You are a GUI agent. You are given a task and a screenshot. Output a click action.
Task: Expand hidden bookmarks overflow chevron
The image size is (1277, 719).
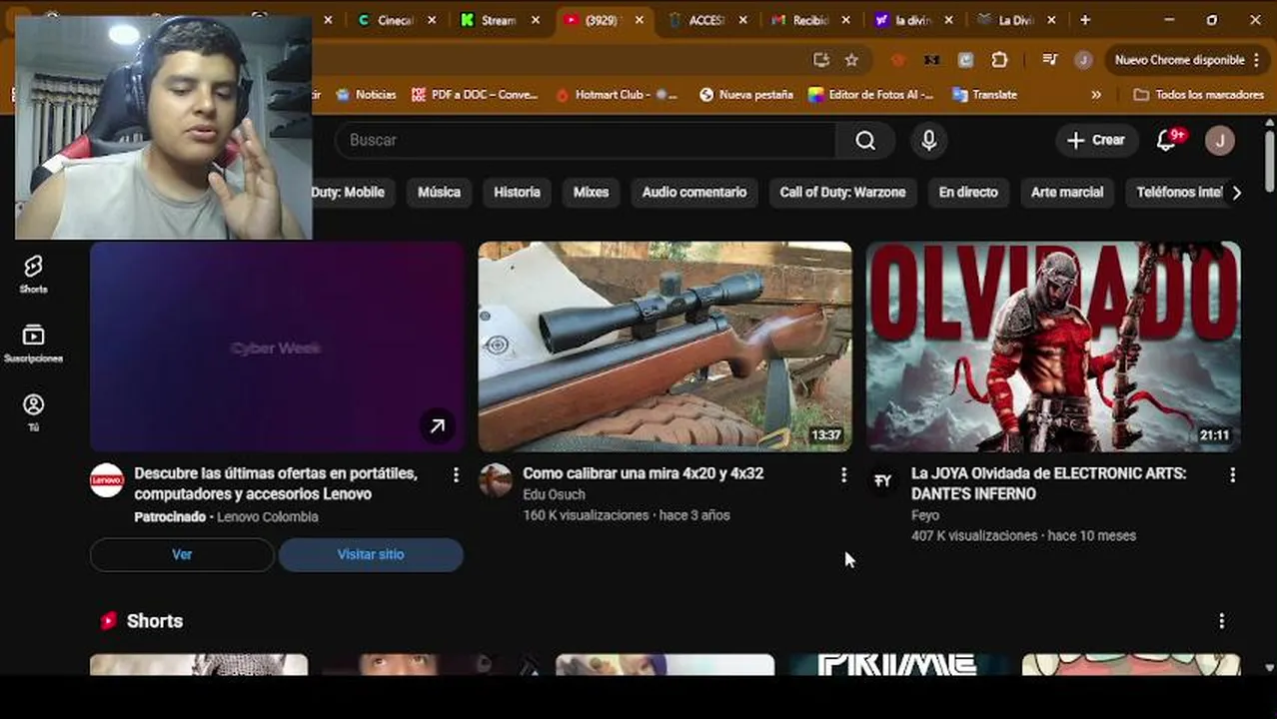tap(1096, 95)
